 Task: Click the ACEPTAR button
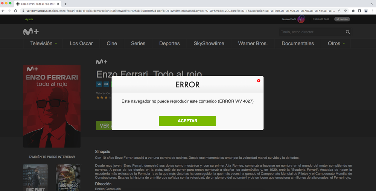coord(187,121)
